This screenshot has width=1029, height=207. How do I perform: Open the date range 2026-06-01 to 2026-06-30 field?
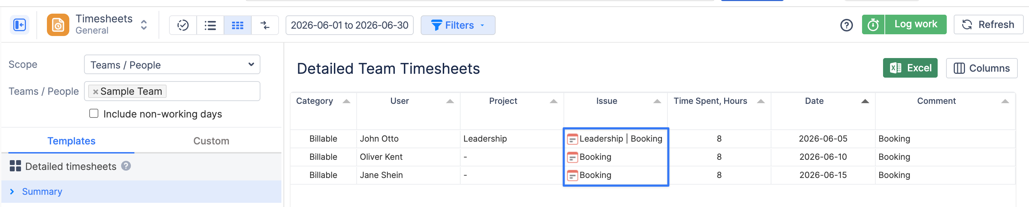(x=350, y=25)
